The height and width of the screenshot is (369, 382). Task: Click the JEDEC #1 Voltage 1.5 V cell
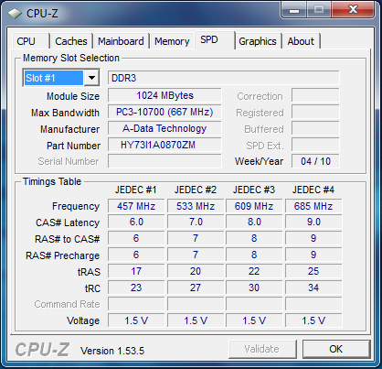click(136, 320)
